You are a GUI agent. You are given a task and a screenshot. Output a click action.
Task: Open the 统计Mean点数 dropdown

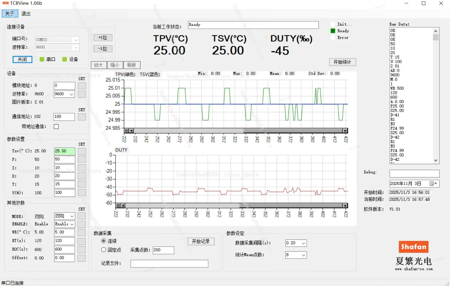(x=303, y=255)
